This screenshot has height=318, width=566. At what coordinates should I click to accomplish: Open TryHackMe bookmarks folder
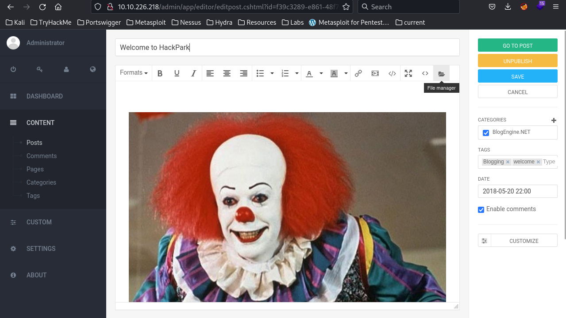click(51, 22)
